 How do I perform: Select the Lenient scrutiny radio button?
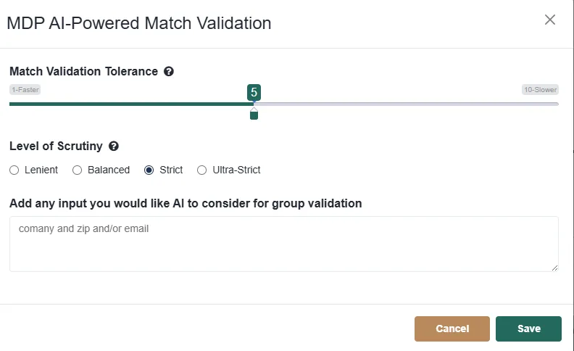point(14,170)
